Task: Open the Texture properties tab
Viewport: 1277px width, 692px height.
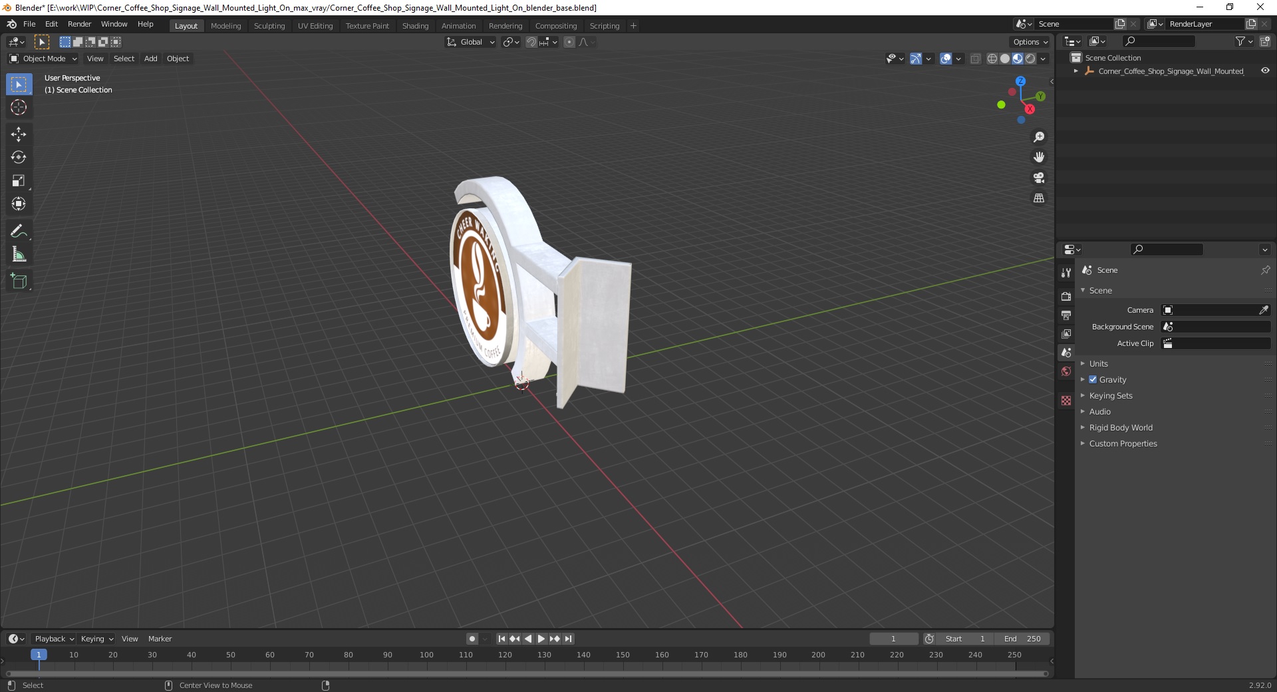Action: point(1066,401)
